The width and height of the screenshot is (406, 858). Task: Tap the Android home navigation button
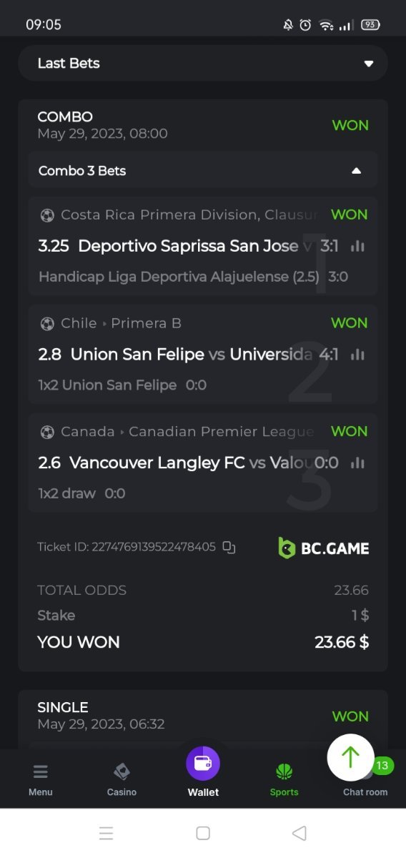[203, 833]
